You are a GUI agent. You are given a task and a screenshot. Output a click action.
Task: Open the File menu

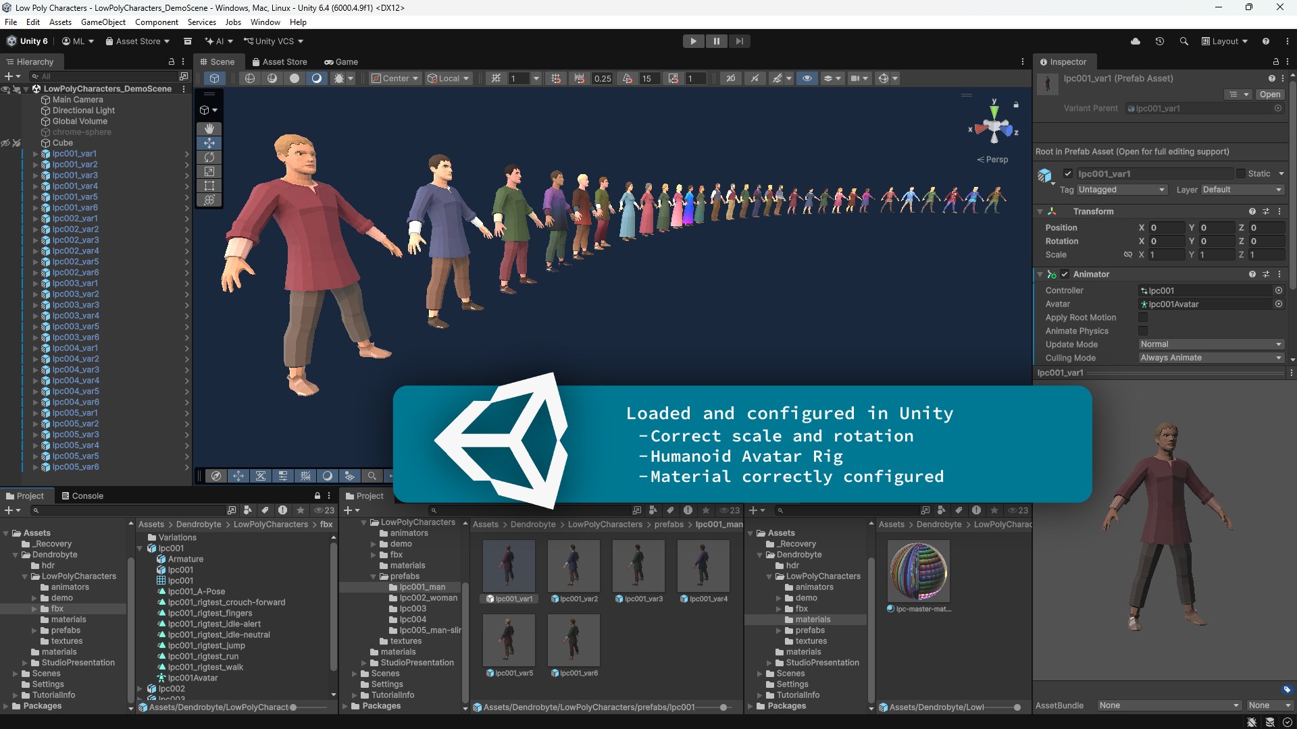pyautogui.click(x=11, y=22)
